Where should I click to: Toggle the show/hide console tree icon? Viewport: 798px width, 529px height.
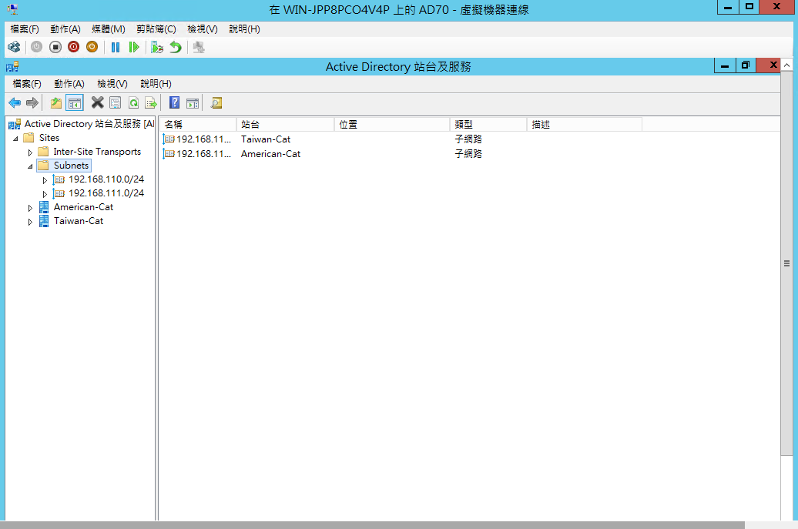pos(74,103)
